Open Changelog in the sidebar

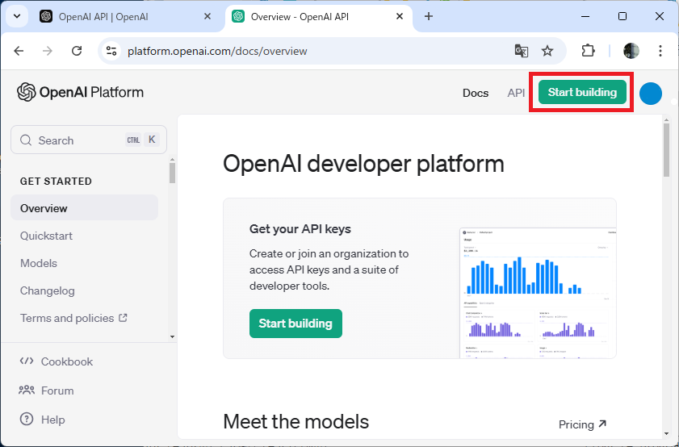click(x=47, y=290)
